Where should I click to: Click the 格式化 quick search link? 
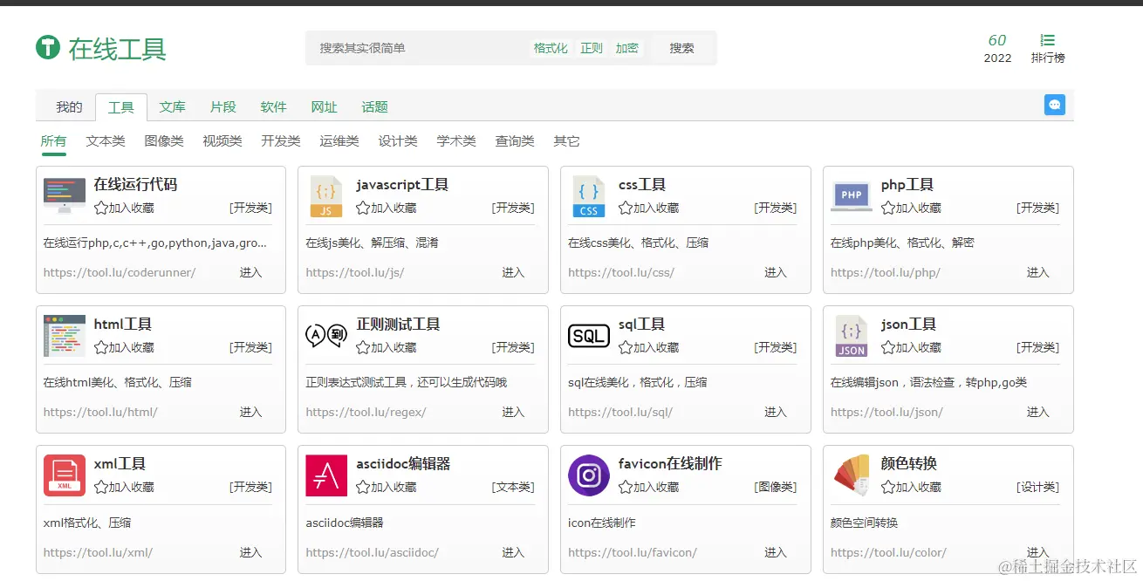tap(551, 48)
